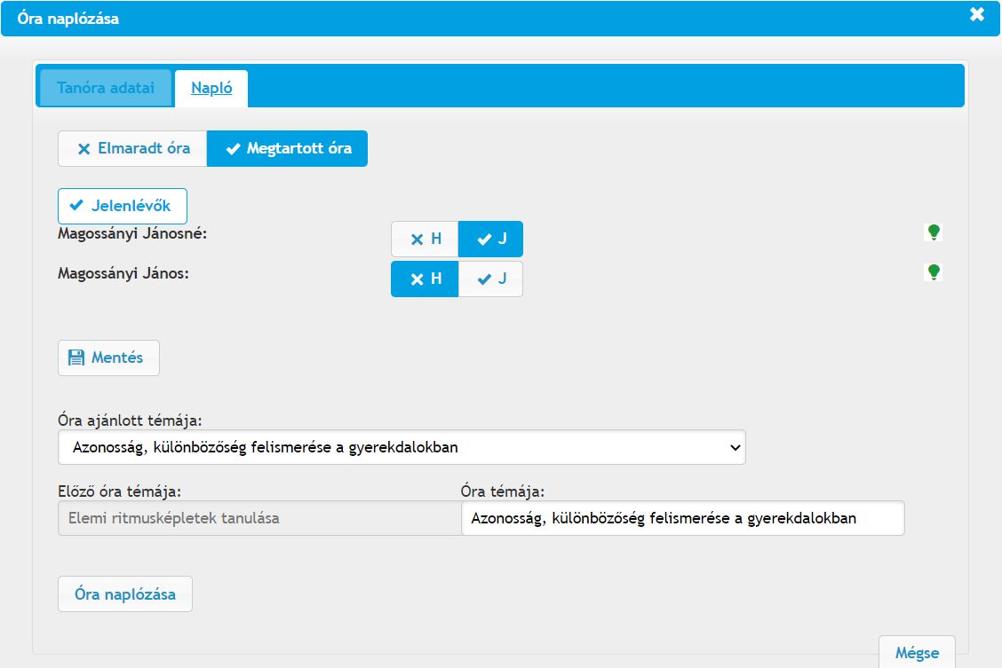The width and height of the screenshot is (1002, 668).
Task: Click the Magossányi Jánosné name label
Action: tap(131, 234)
